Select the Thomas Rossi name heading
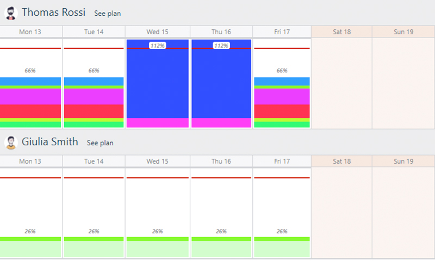The image size is (435, 272). [x=53, y=13]
